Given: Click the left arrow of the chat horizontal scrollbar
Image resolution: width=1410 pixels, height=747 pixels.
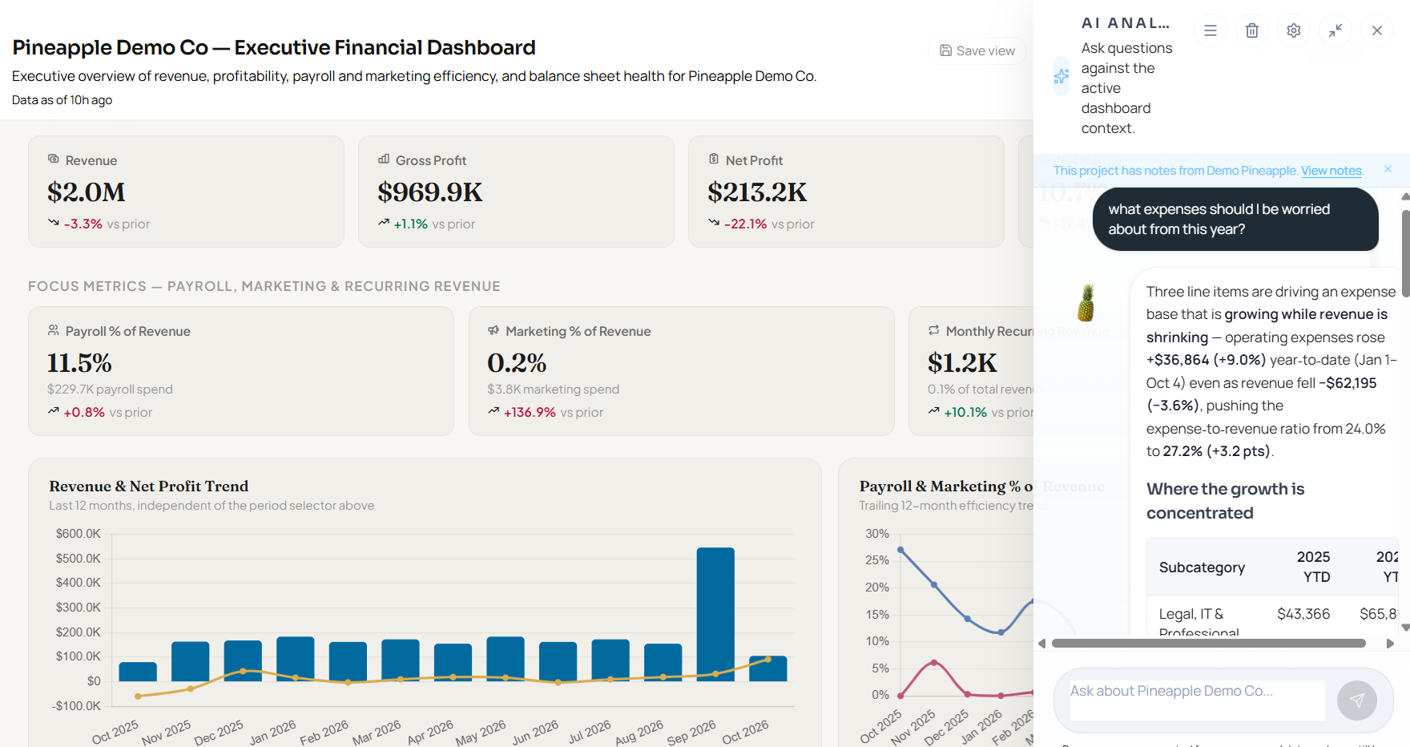Looking at the screenshot, I should tap(1041, 644).
